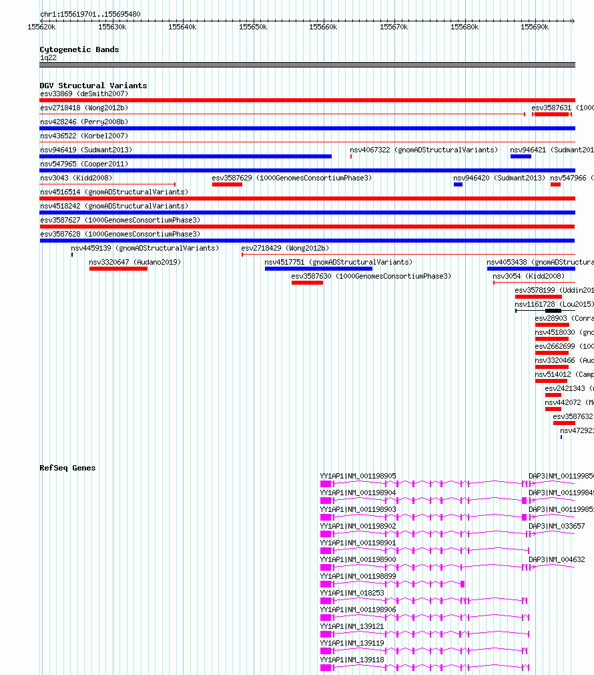Select the 1q22 cytogenetic band label
Screen dimensions: 594x675
(48, 57)
